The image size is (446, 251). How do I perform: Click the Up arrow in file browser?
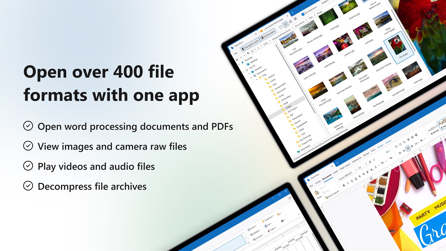point(248,53)
